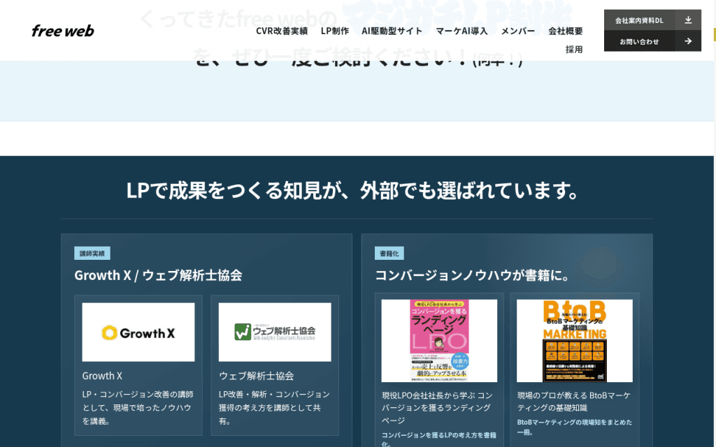Click the LPで成果をつくる知見が section heading
The height and width of the screenshot is (447, 716).
pyautogui.click(x=354, y=190)
